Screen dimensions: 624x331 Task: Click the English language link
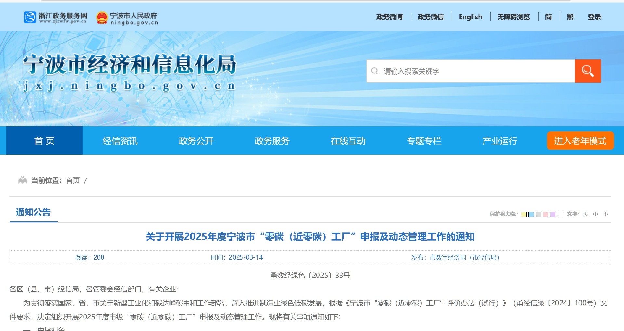tap(470, 17)
